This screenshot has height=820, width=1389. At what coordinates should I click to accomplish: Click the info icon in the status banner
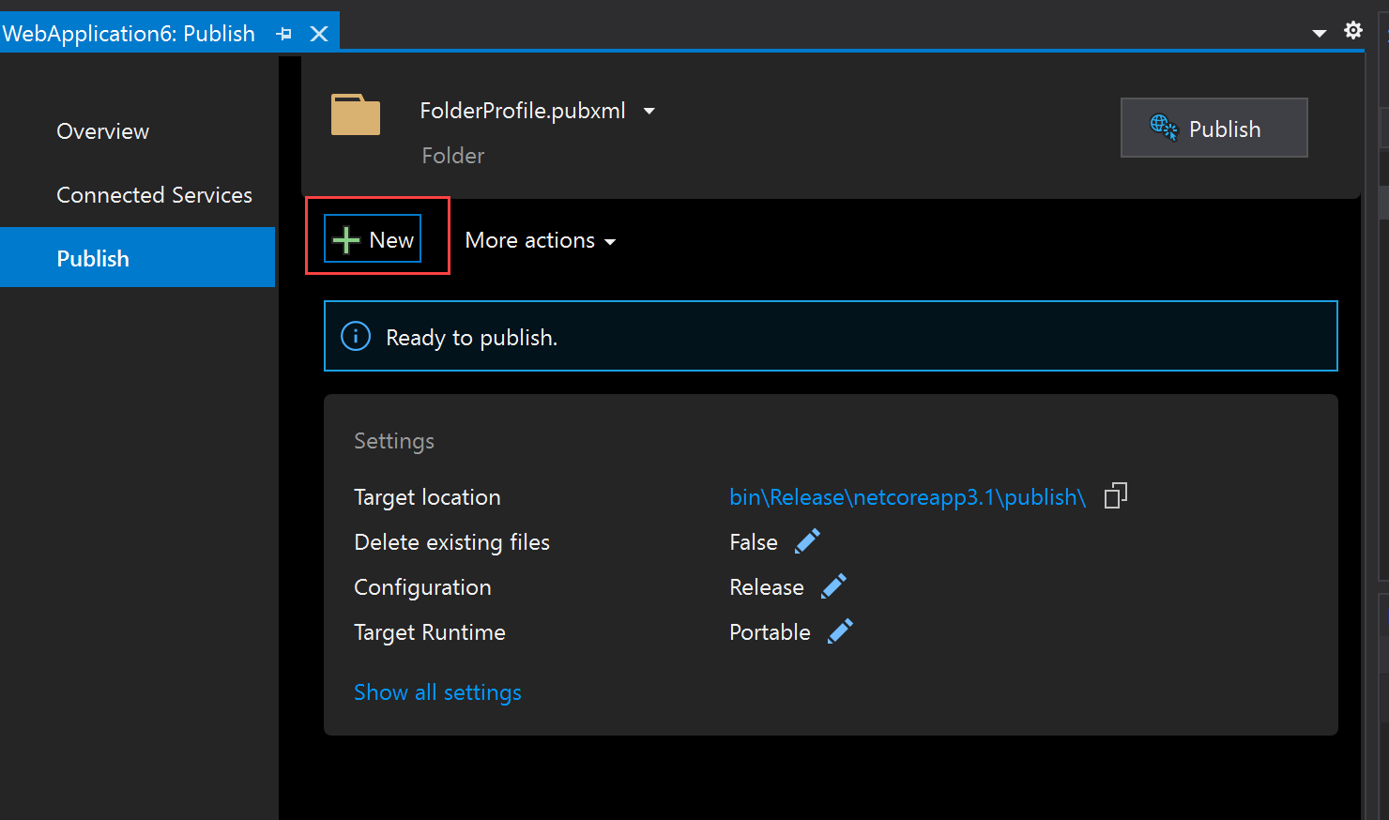point(356,336)
